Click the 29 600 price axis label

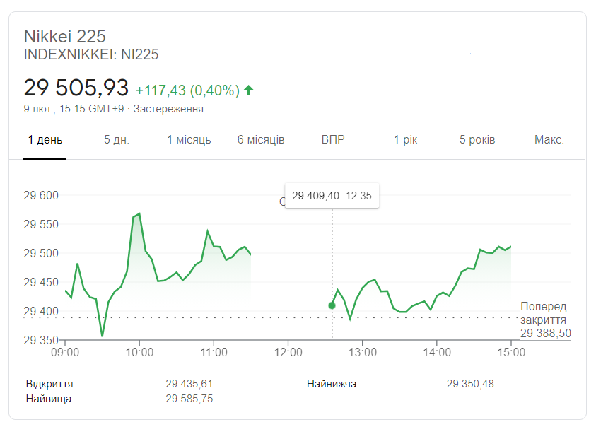pos(41,195)
